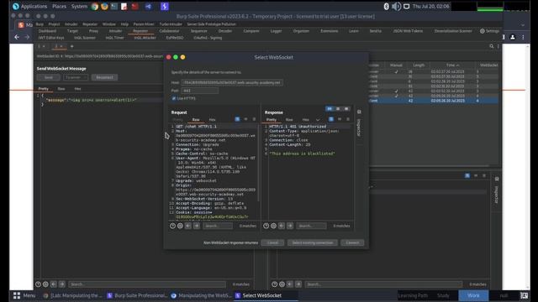The height and width of the screenshot is (302, 538).
Task: Add a new Repeater tab with plus
Action: click(x=71, y=46)
